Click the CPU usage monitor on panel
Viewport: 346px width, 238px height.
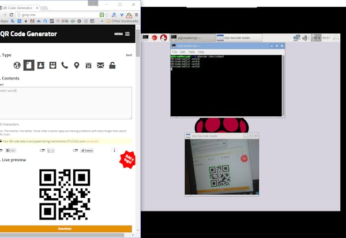[x=316, y=38]
